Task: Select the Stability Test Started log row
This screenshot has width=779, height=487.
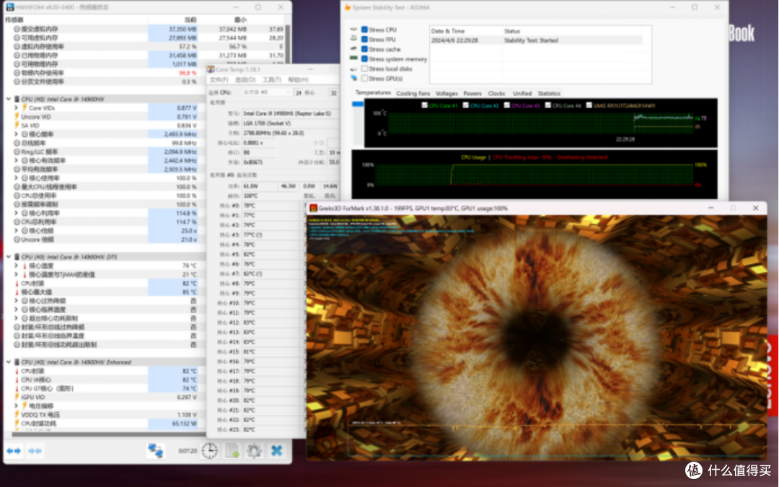Action: (x=536, y=40)
